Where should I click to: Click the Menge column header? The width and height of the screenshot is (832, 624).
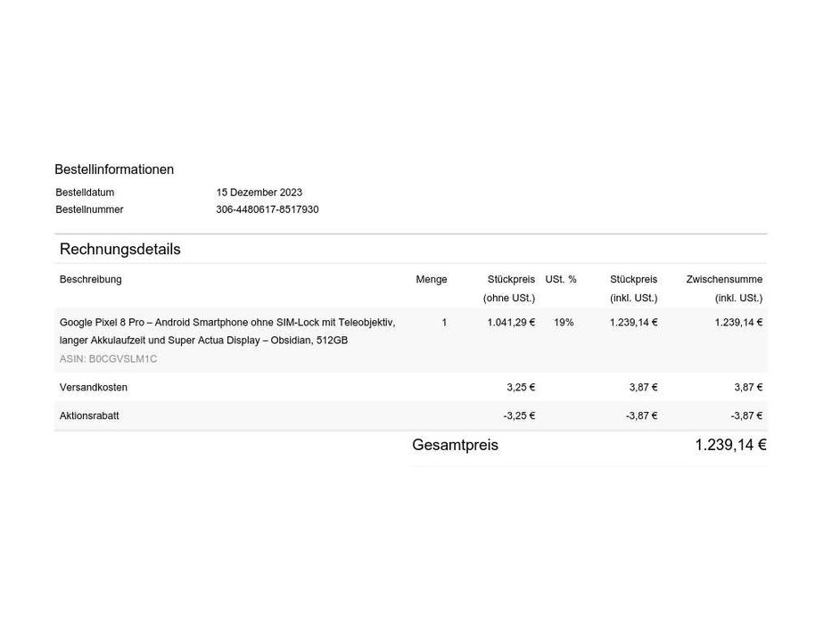(431, 280)
